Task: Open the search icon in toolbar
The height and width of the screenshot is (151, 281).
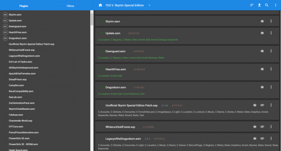Action: click(267, 5)
